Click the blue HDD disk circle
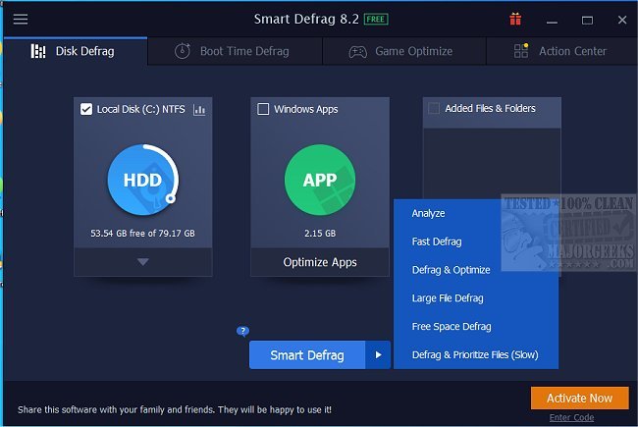Image resolution: width=638 pixels, height=427 pixels. coord(142,180)
